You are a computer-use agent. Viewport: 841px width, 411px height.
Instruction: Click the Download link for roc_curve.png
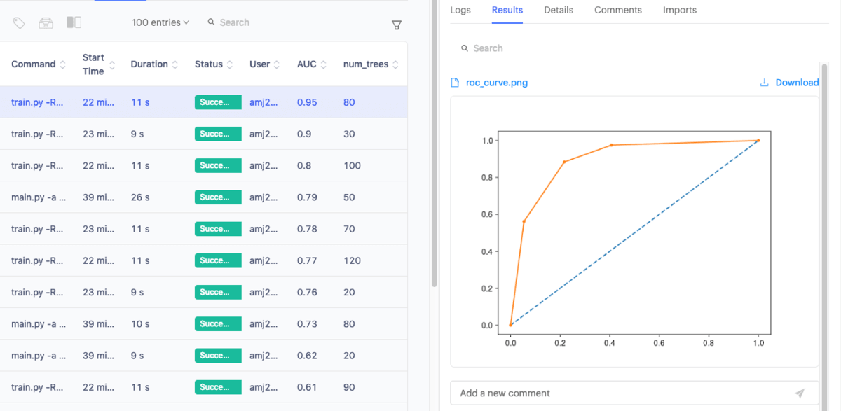pyautogui.click(x=795, y=82)
